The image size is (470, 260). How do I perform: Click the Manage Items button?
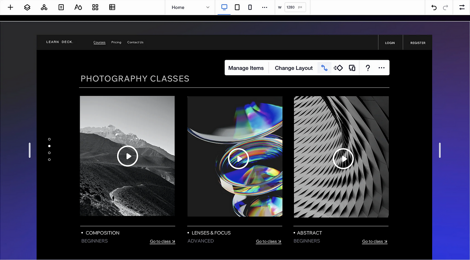(x=246, y=68)
